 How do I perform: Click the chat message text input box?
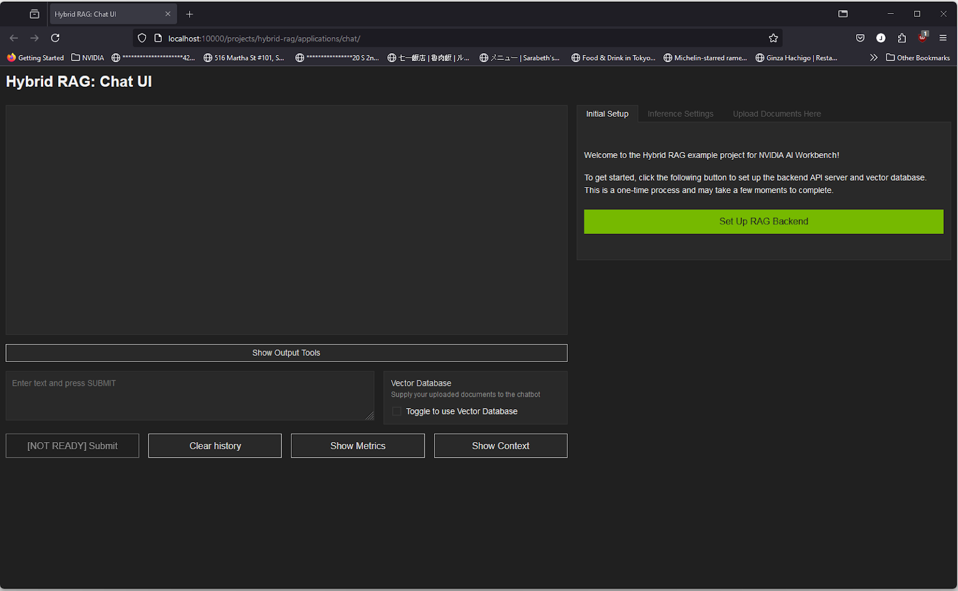point(189,395)
